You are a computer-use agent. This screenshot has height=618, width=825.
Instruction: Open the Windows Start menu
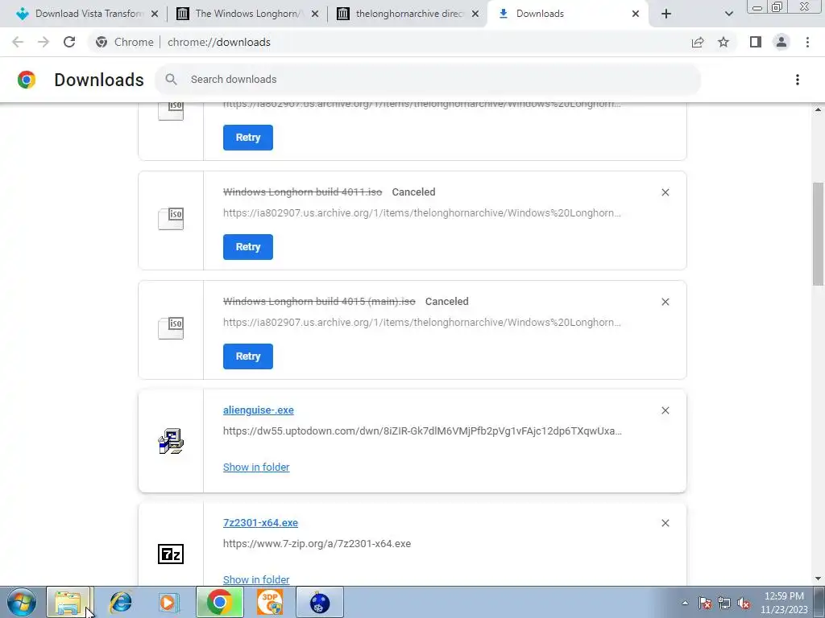22,602
